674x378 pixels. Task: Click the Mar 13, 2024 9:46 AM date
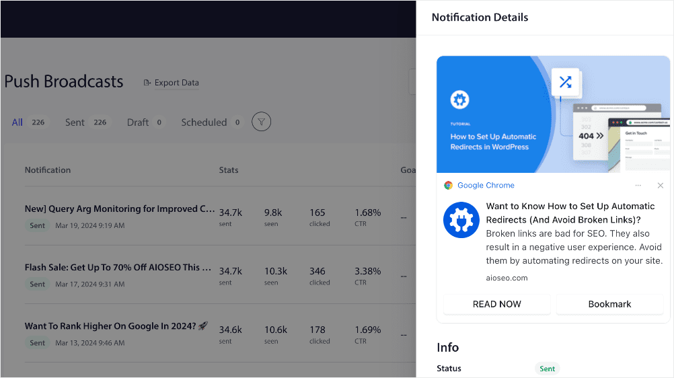tap(90, 343)
